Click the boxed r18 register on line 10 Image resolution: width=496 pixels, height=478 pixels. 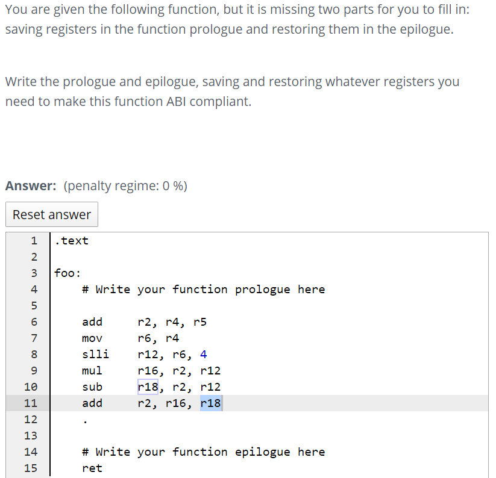pyautogui.click(x=146, y=386)
